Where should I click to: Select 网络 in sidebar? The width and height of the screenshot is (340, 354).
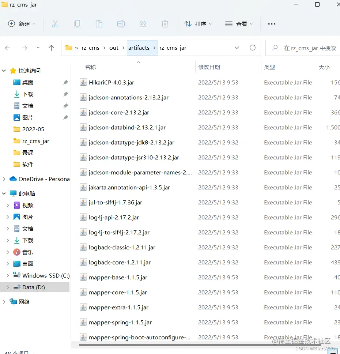24,302
